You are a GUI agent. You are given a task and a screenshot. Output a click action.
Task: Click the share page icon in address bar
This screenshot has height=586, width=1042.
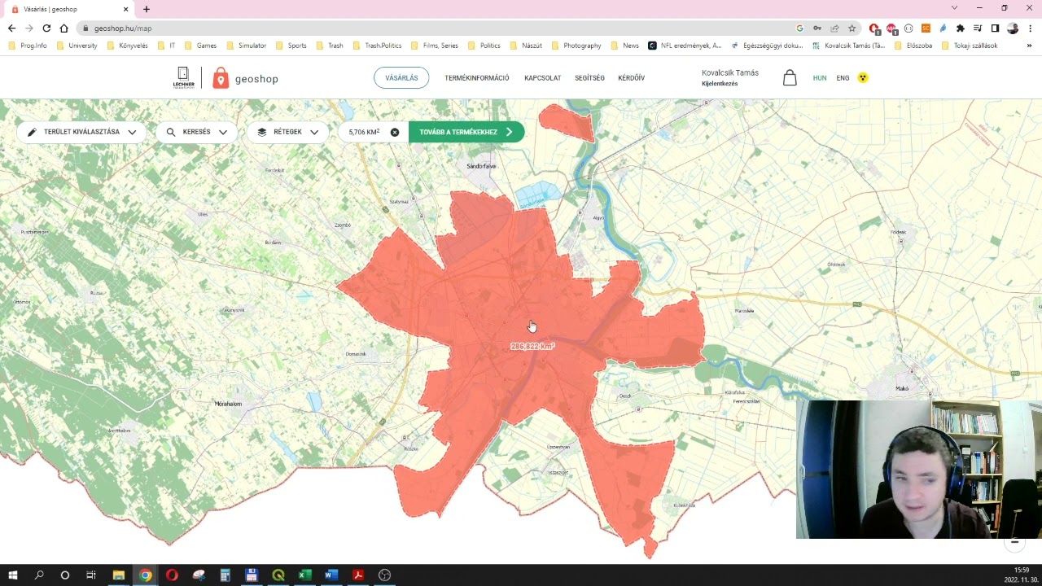(834, 28)
